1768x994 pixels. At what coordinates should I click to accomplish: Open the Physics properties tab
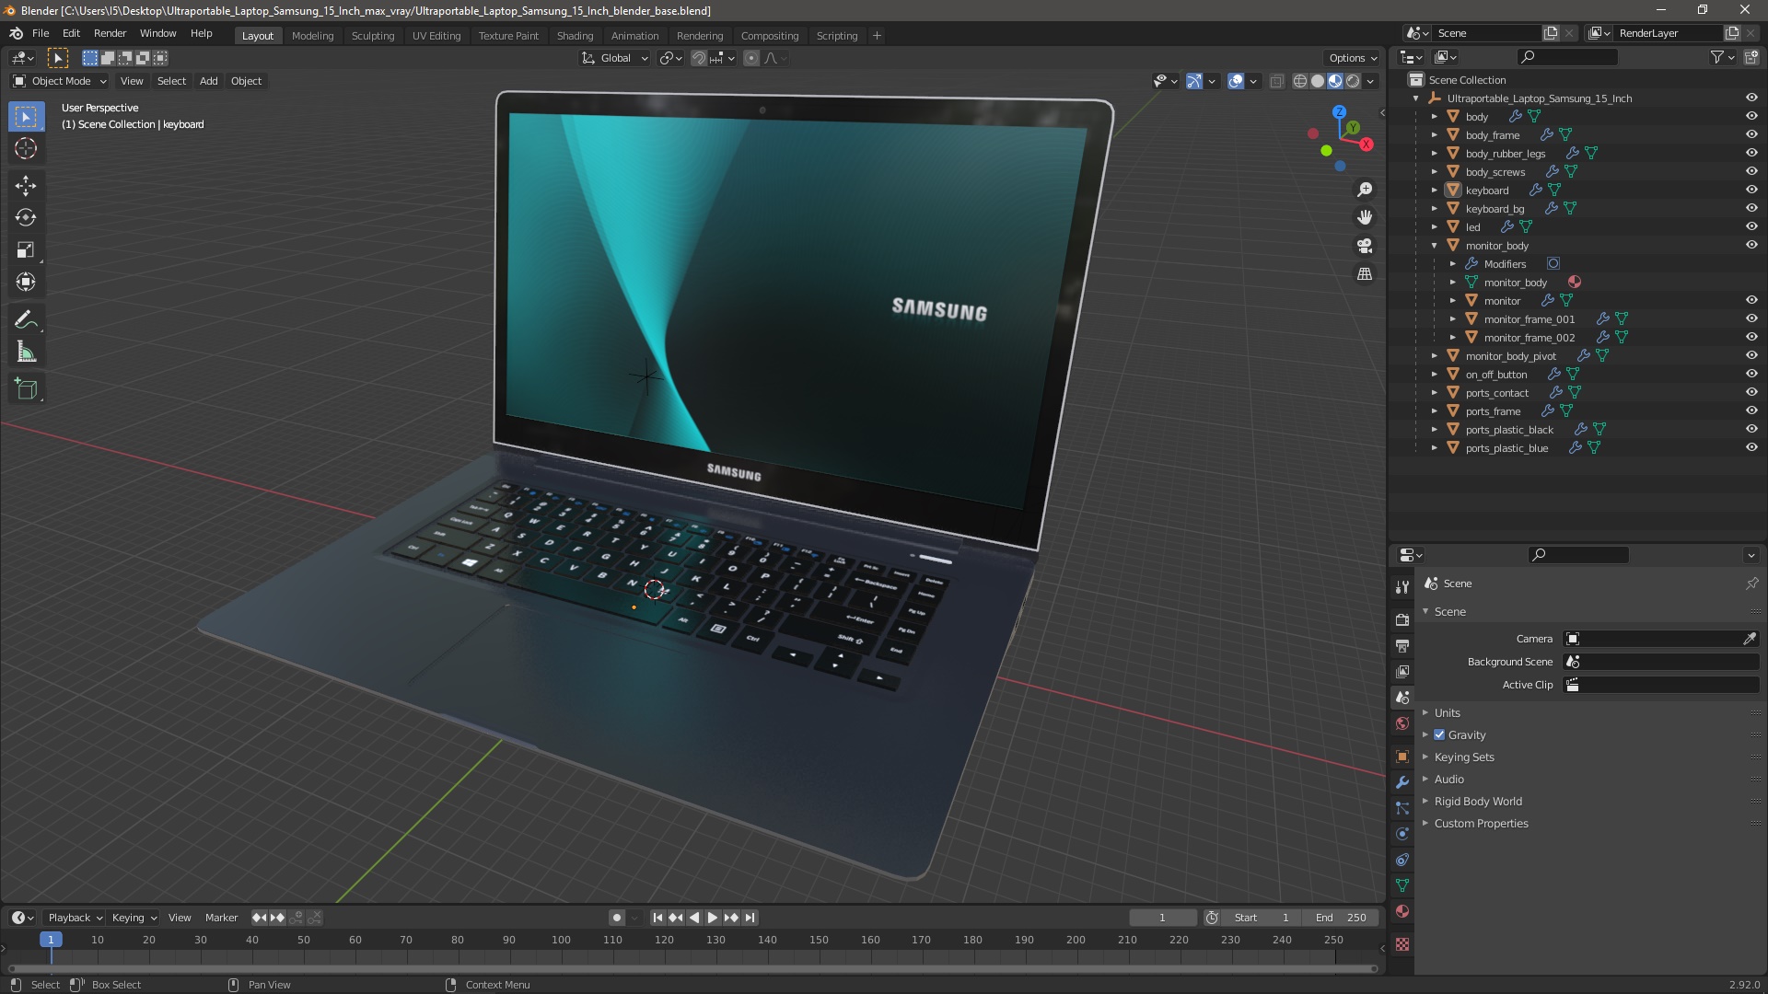1402,834
